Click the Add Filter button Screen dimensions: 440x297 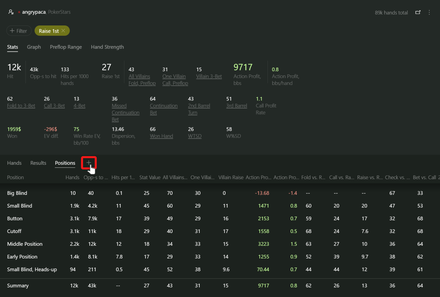[x=19, y=31]
